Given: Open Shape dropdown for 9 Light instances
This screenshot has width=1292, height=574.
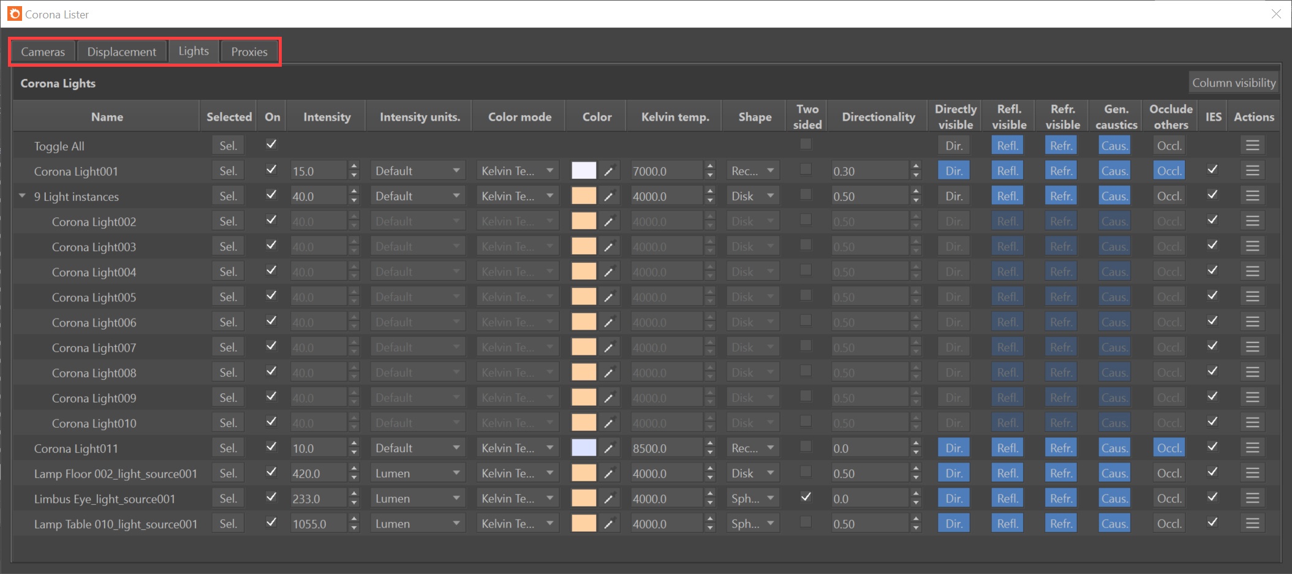Looking at the screenshot, I should (x=753, y=196).
